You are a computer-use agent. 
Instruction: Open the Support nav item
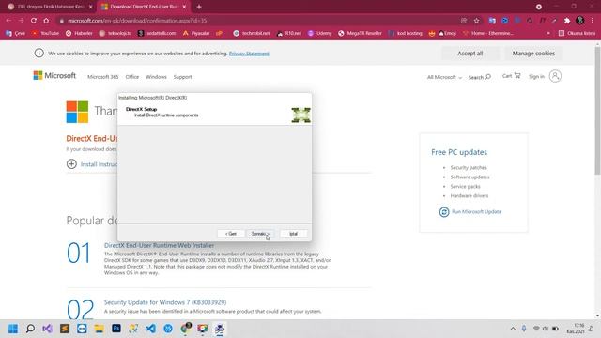182,77
